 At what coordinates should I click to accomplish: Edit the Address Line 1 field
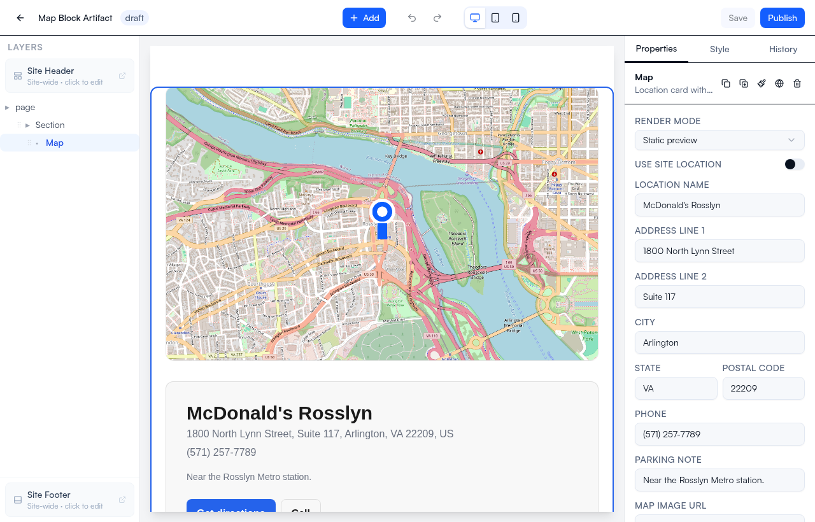tap(719, 251)
